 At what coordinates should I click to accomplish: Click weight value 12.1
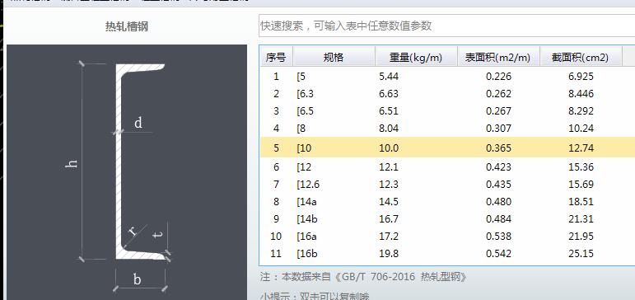click(389, 166)
